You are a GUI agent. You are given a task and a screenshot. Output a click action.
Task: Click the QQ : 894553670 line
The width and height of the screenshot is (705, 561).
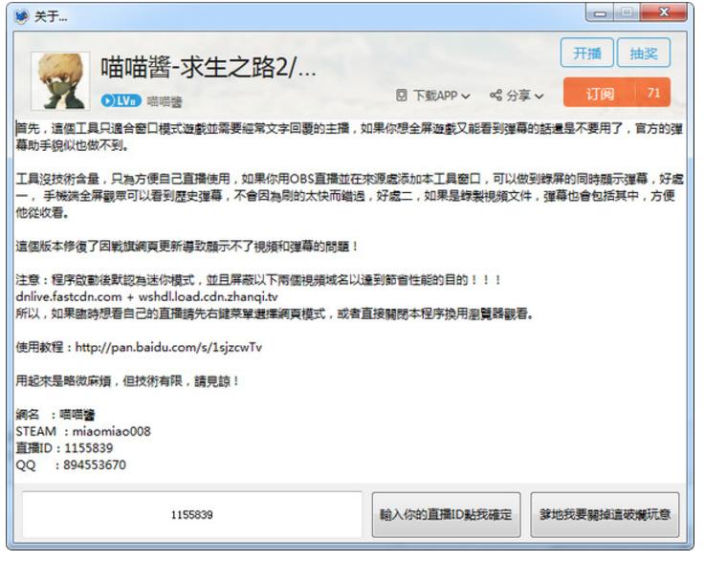[71, 464]
